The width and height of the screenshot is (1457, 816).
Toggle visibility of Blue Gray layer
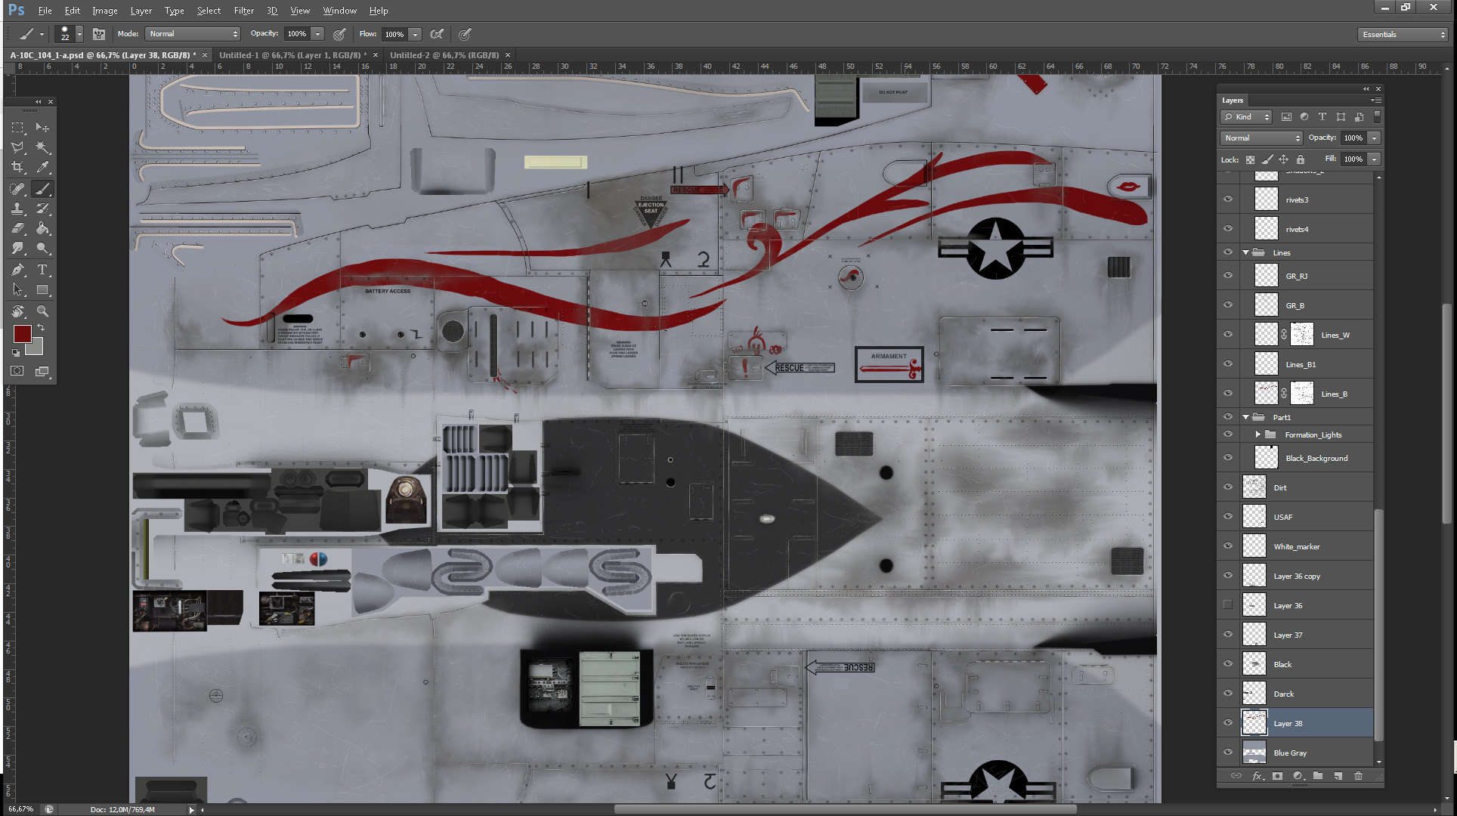pos(1228,753)
